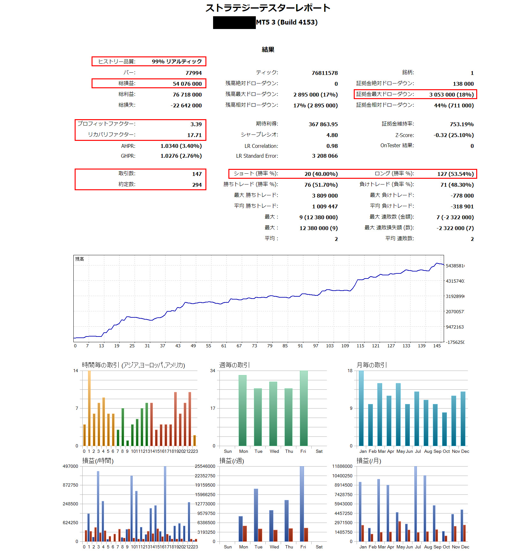Click the 月毎の取引 chart title

(372, 365)
